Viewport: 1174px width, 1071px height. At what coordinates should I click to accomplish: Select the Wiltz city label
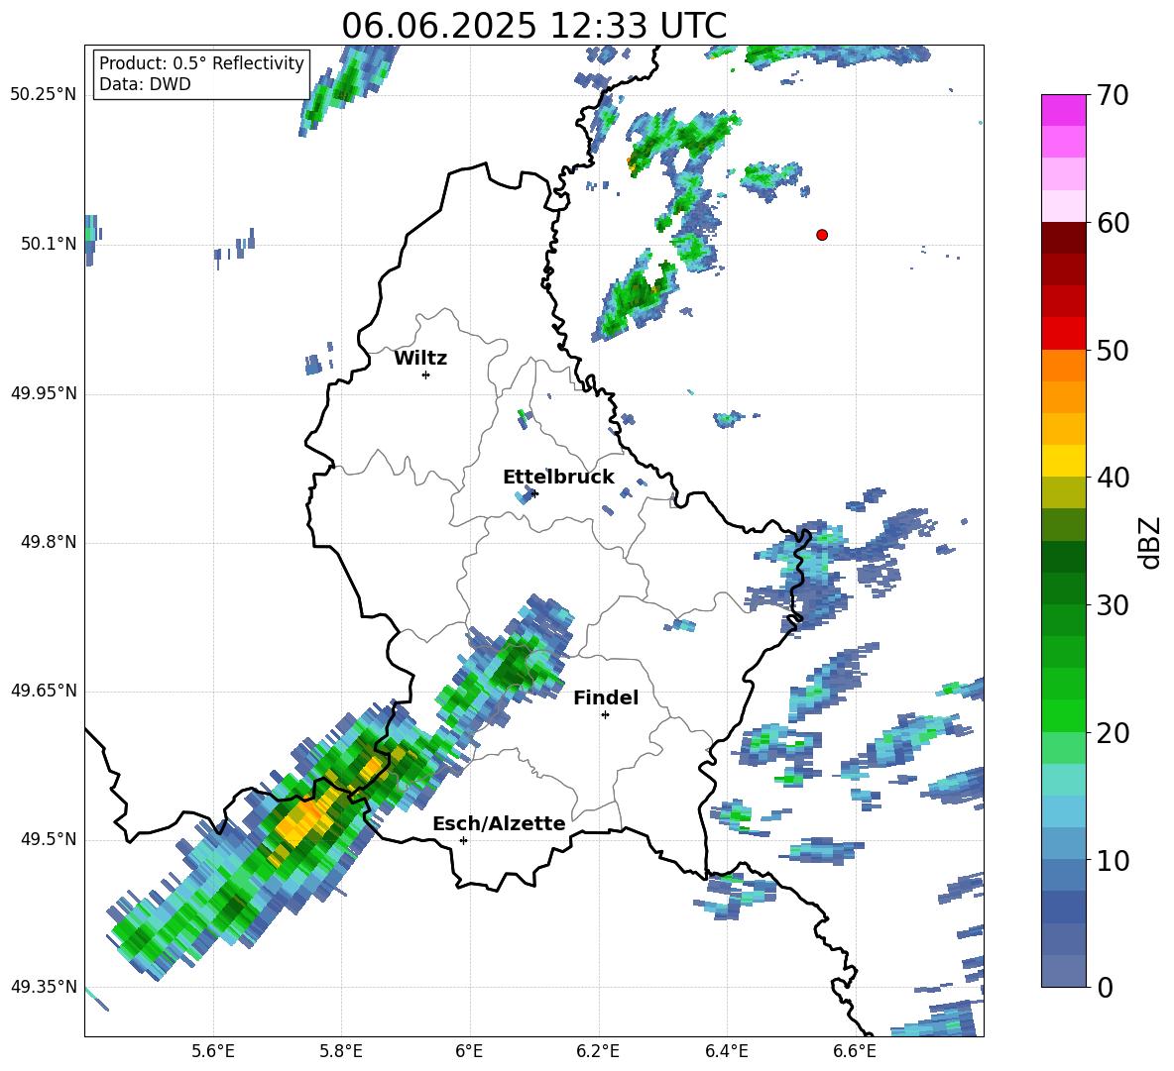(x=420, y=359)
